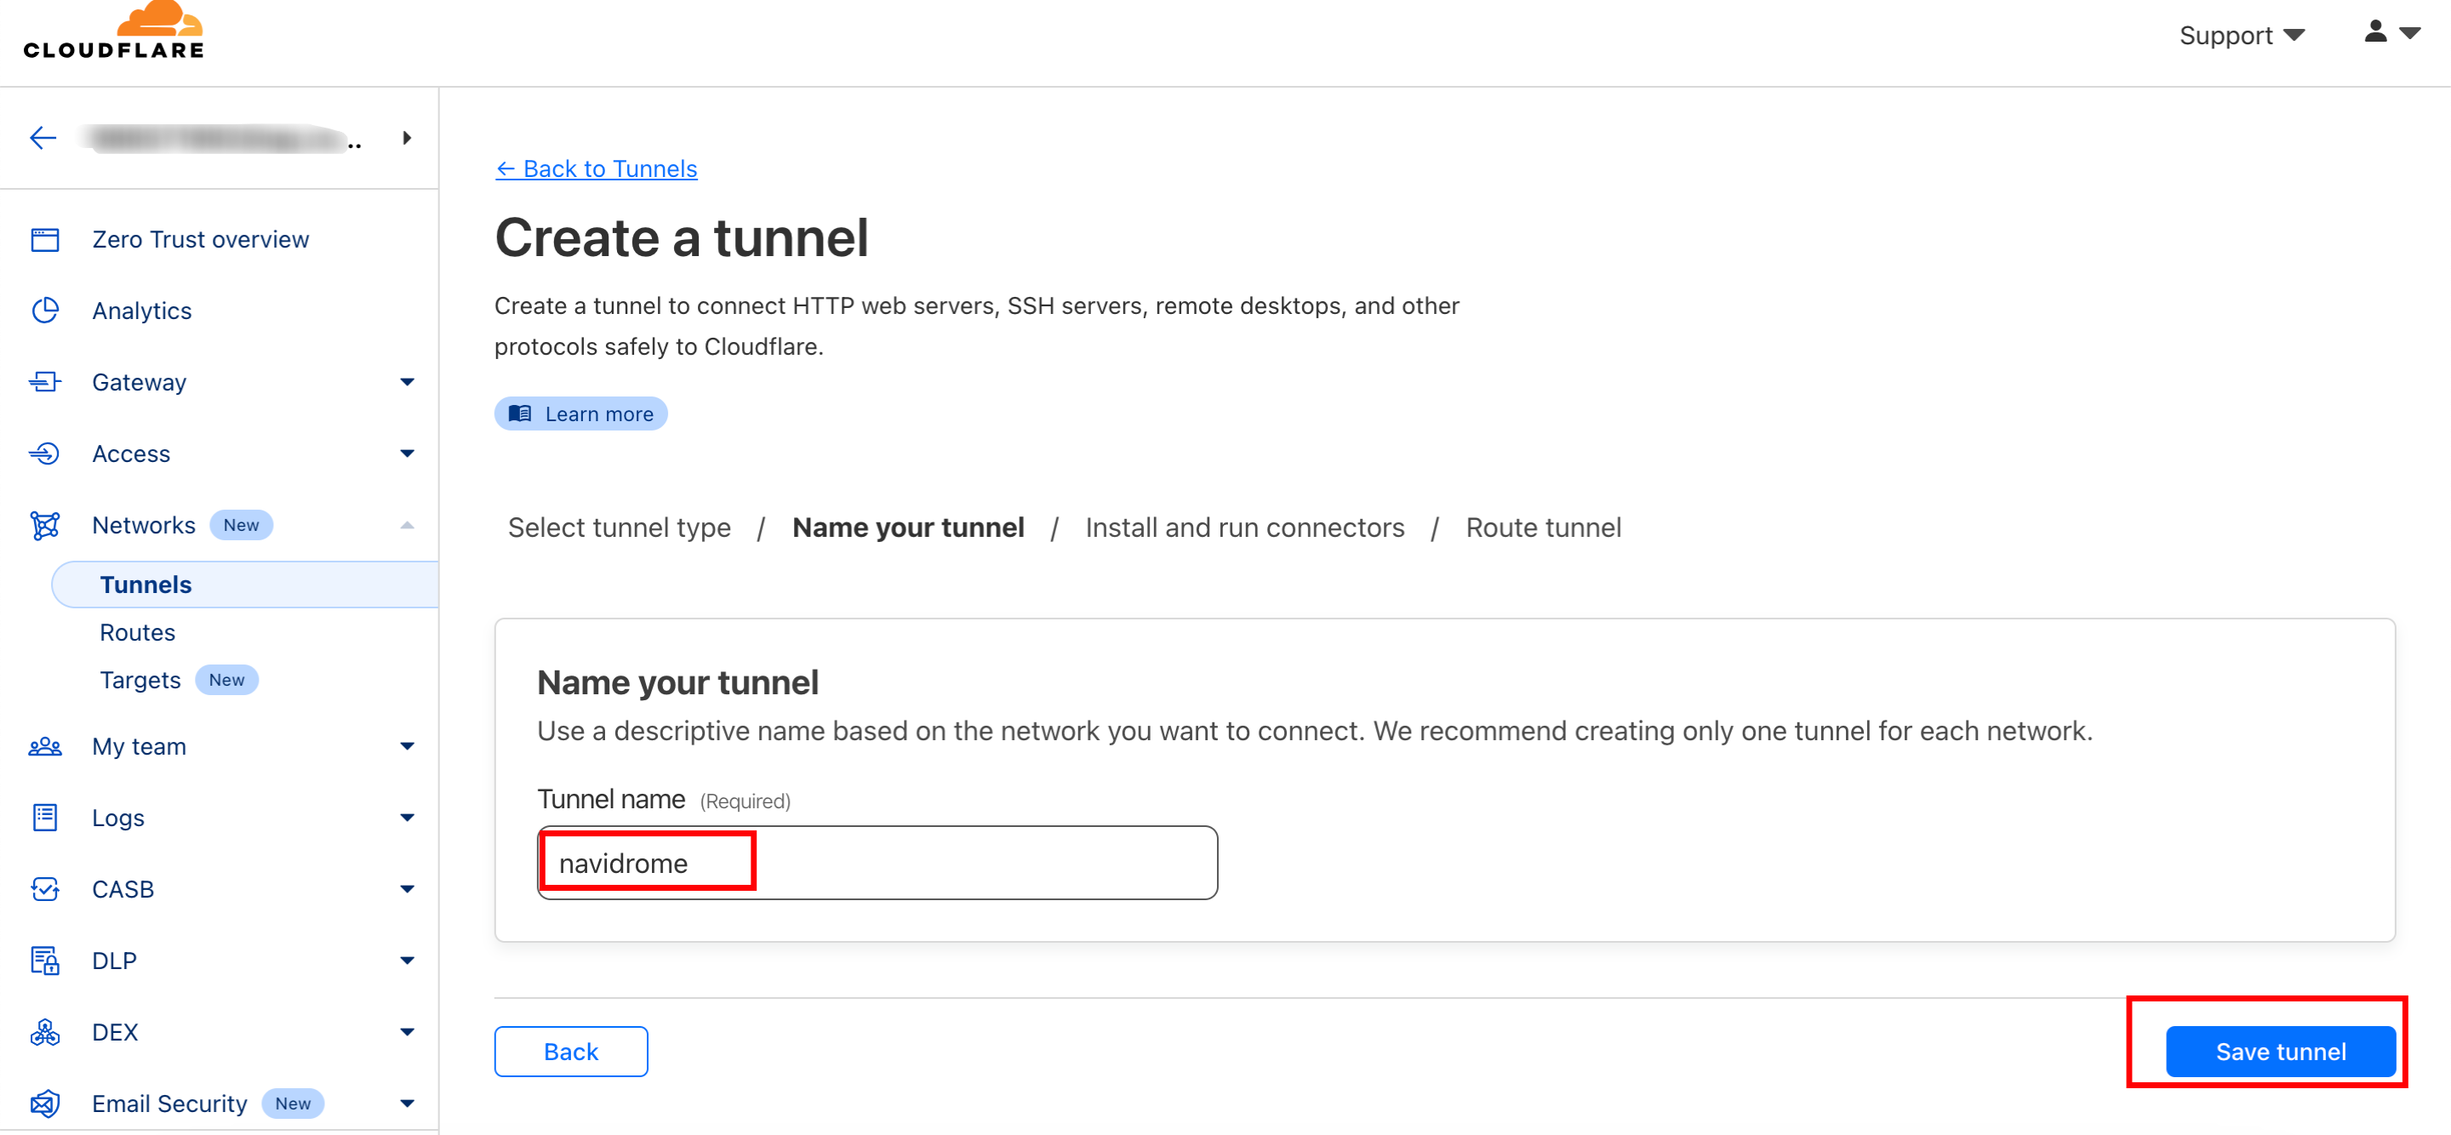Open Targets in Networks submenu
Image resolution: width=2451 pixels, height=1135 pixels.
(x=140, y=681)
